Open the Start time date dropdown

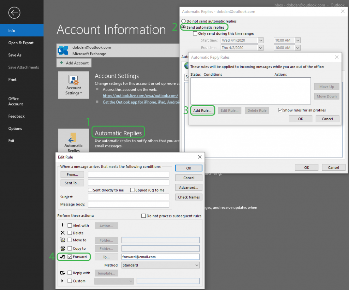point(261,40)
